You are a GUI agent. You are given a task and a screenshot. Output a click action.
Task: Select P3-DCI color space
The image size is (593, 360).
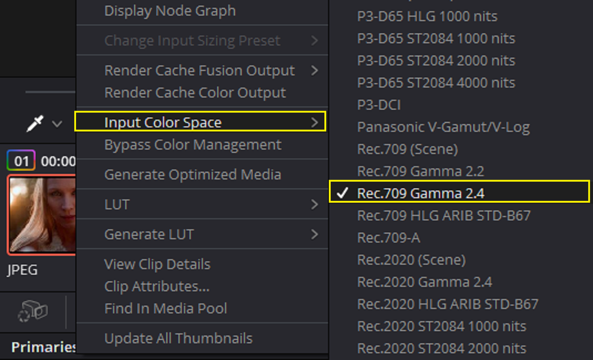point(379,105)
